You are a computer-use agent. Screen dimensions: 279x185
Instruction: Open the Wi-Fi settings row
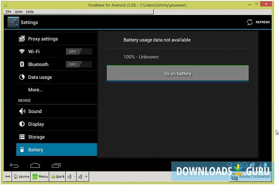[x=57, y=51]
